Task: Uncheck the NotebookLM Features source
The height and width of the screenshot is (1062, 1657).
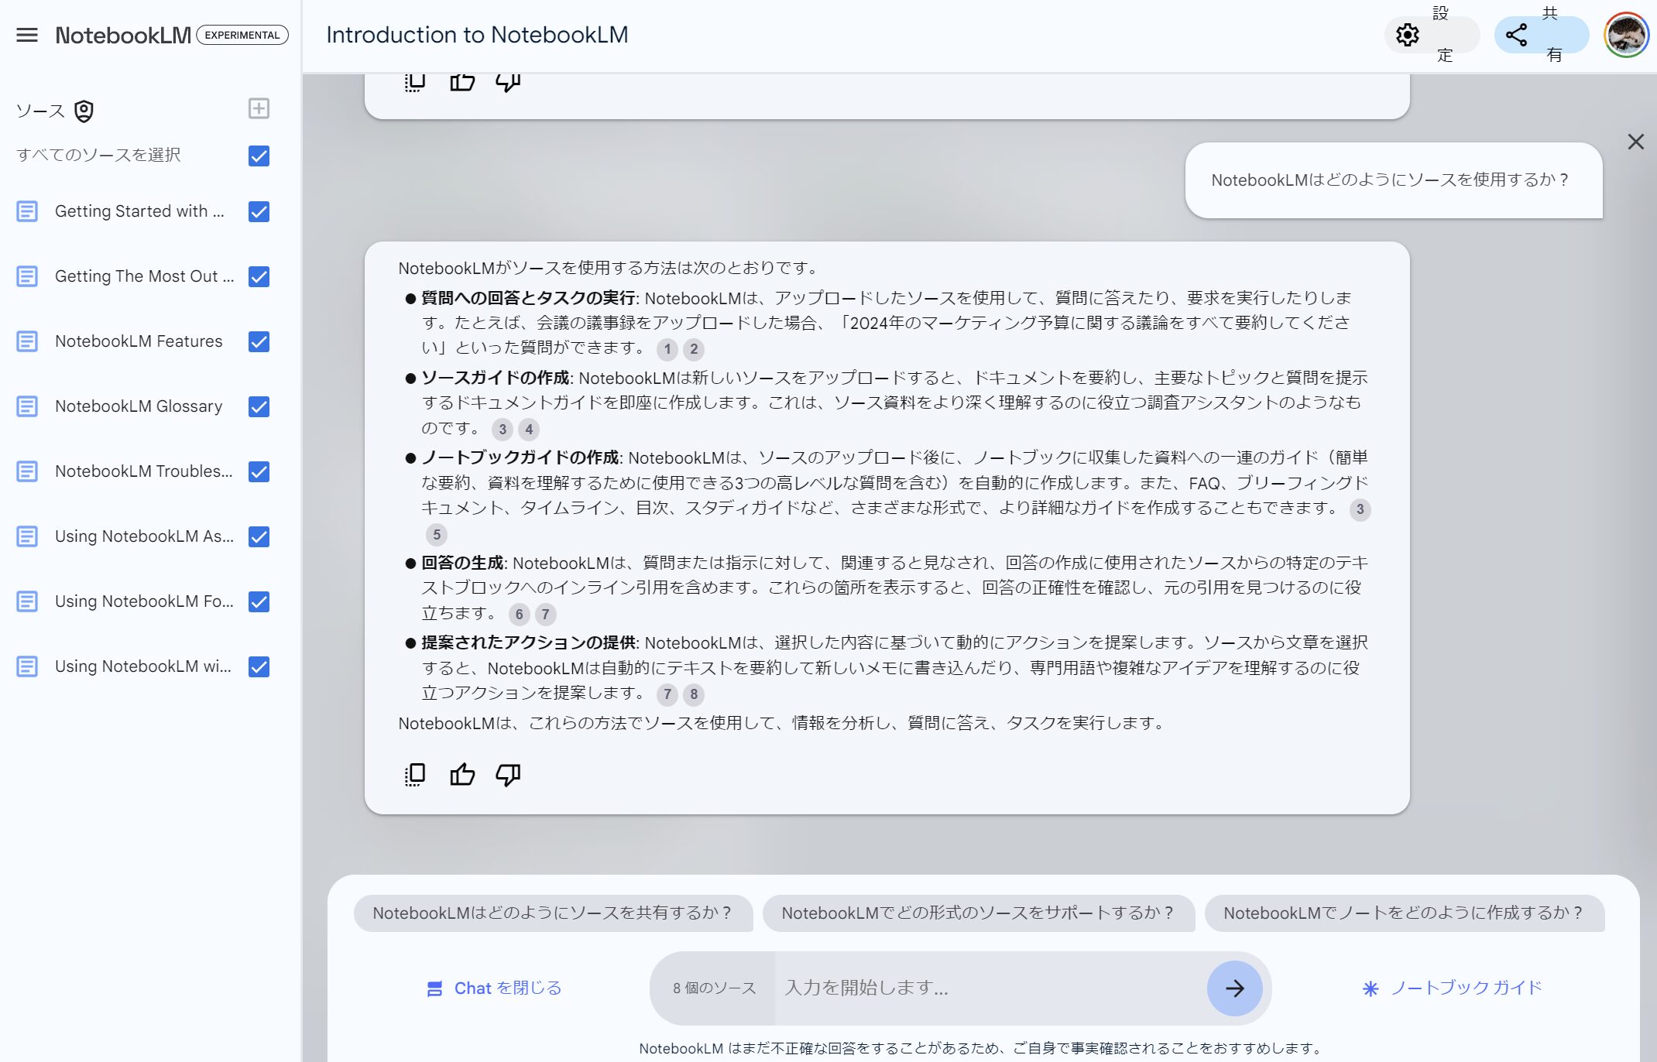Action: (x=259, y=341)
